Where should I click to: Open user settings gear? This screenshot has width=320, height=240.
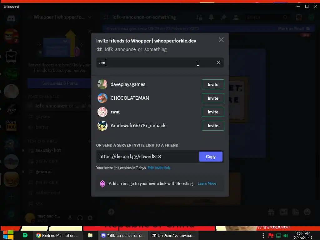90,218
